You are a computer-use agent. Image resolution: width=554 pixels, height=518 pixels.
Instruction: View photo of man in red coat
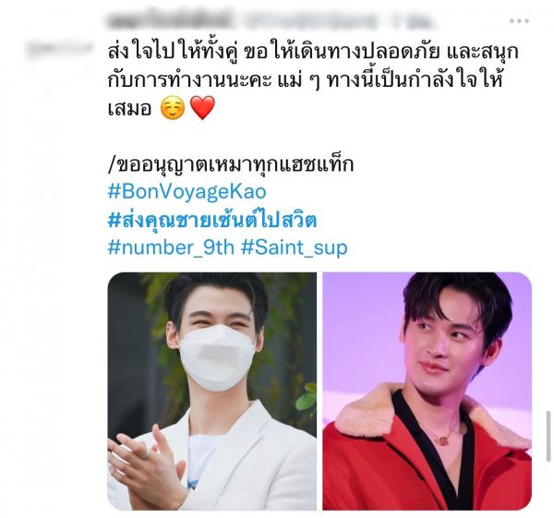[428, 392]
